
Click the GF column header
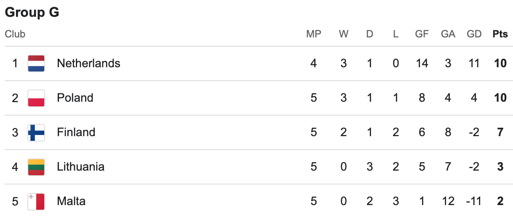[x=422, y=34]
